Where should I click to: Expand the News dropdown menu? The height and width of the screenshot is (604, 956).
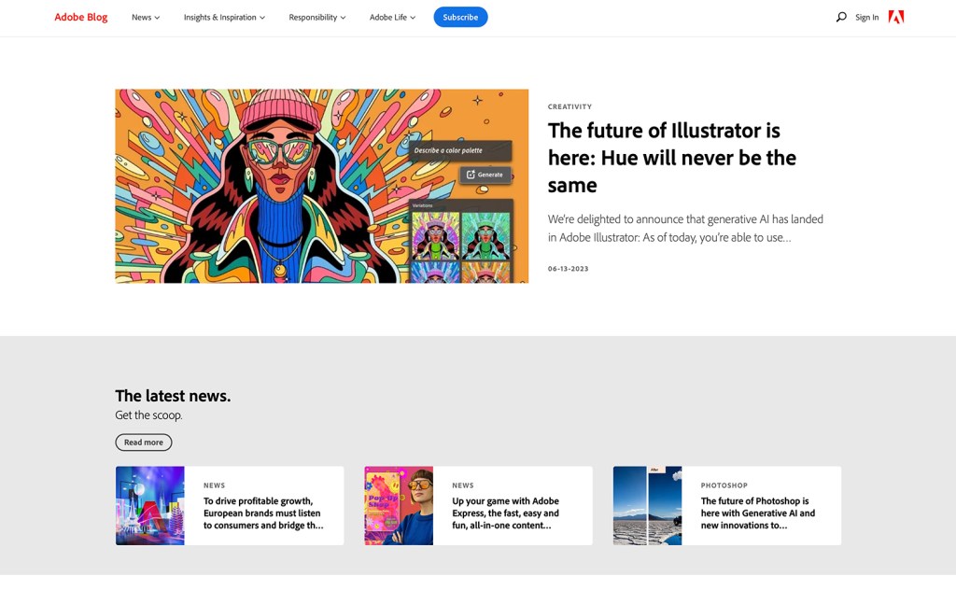(146, 17)
